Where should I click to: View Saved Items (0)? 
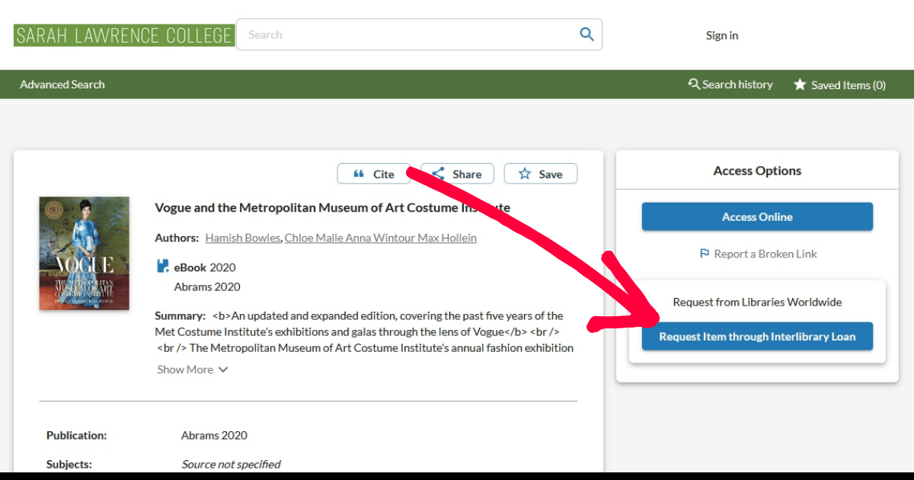tap(839, 85)
